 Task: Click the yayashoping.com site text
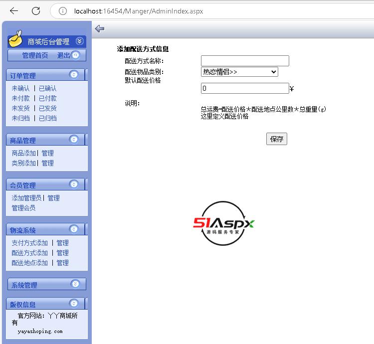[x=40, y=332]
